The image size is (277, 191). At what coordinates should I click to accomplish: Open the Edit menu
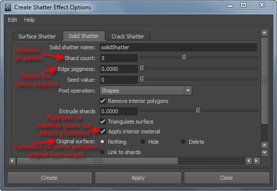[x=12, y=20]
